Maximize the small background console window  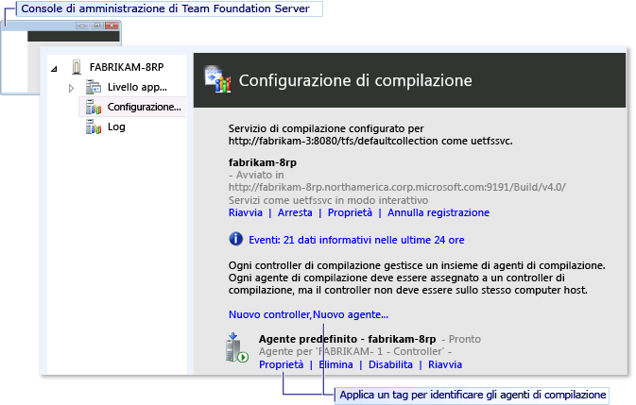pyautogui.click(x=97, y=25)
